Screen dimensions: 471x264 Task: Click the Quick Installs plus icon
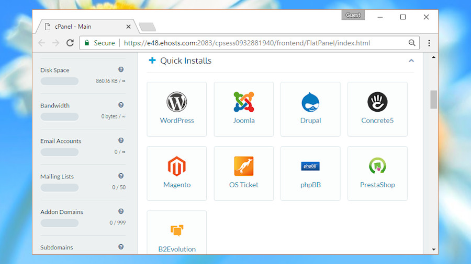click(x=152, y=61)
